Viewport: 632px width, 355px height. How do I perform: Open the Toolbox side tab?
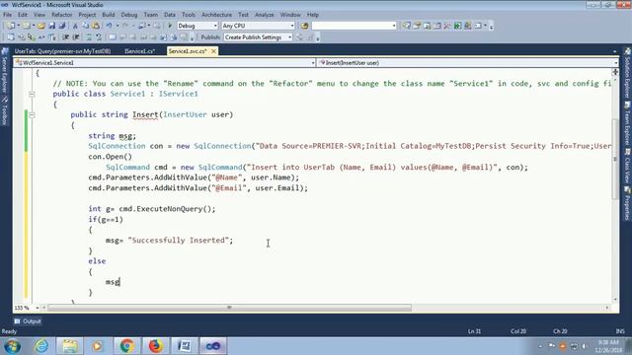5,110
